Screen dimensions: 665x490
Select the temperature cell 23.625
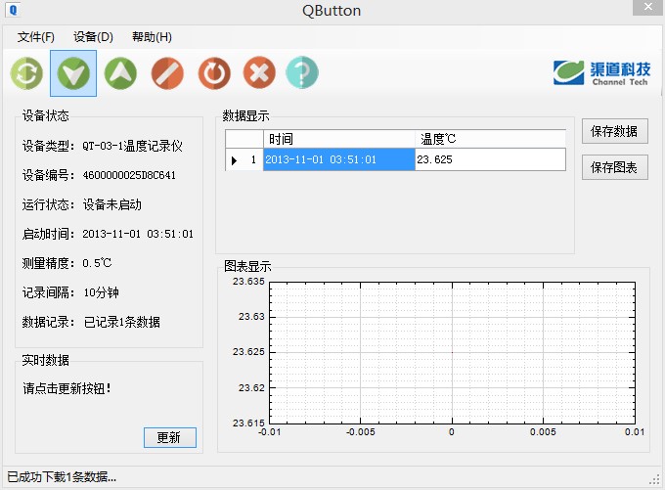pos(489,159)
